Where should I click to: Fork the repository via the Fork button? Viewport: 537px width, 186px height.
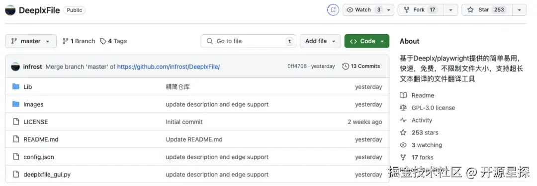421,10
